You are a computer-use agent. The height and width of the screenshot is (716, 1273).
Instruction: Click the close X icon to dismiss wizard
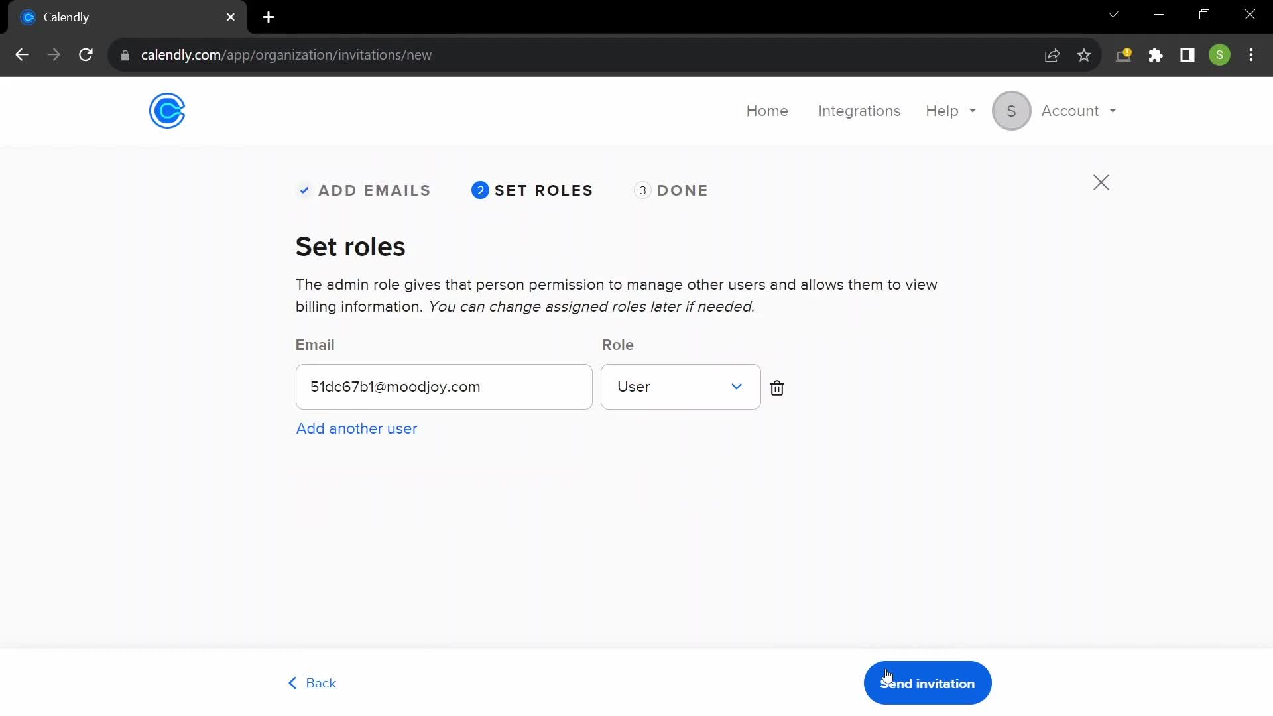coord(1102,182)
